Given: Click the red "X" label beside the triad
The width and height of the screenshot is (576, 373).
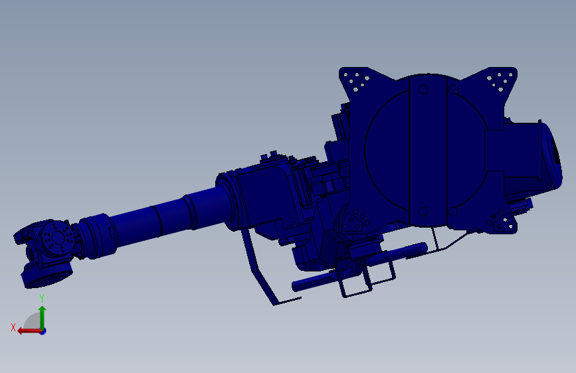Looking at the screenshot, I should (13, 327).
